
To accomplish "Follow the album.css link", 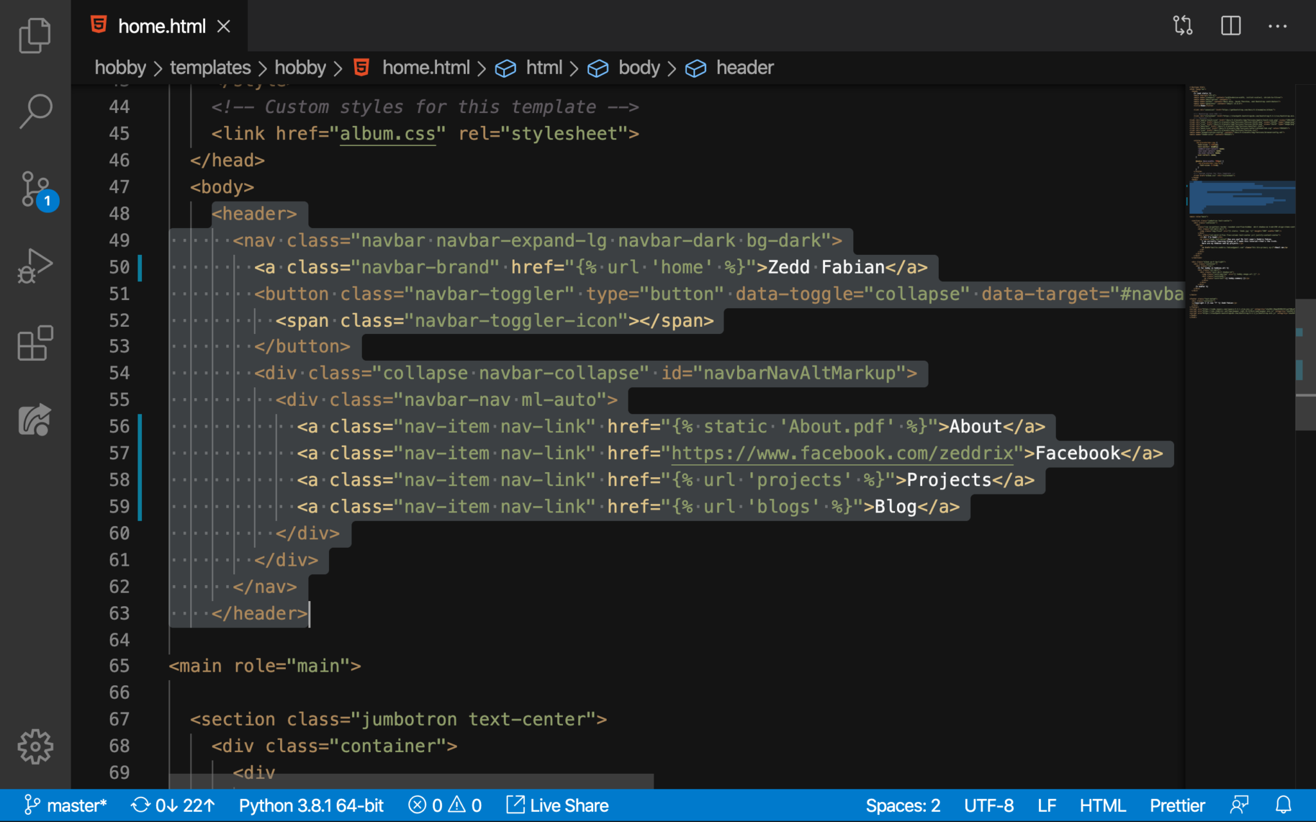I will coord(387,134).
